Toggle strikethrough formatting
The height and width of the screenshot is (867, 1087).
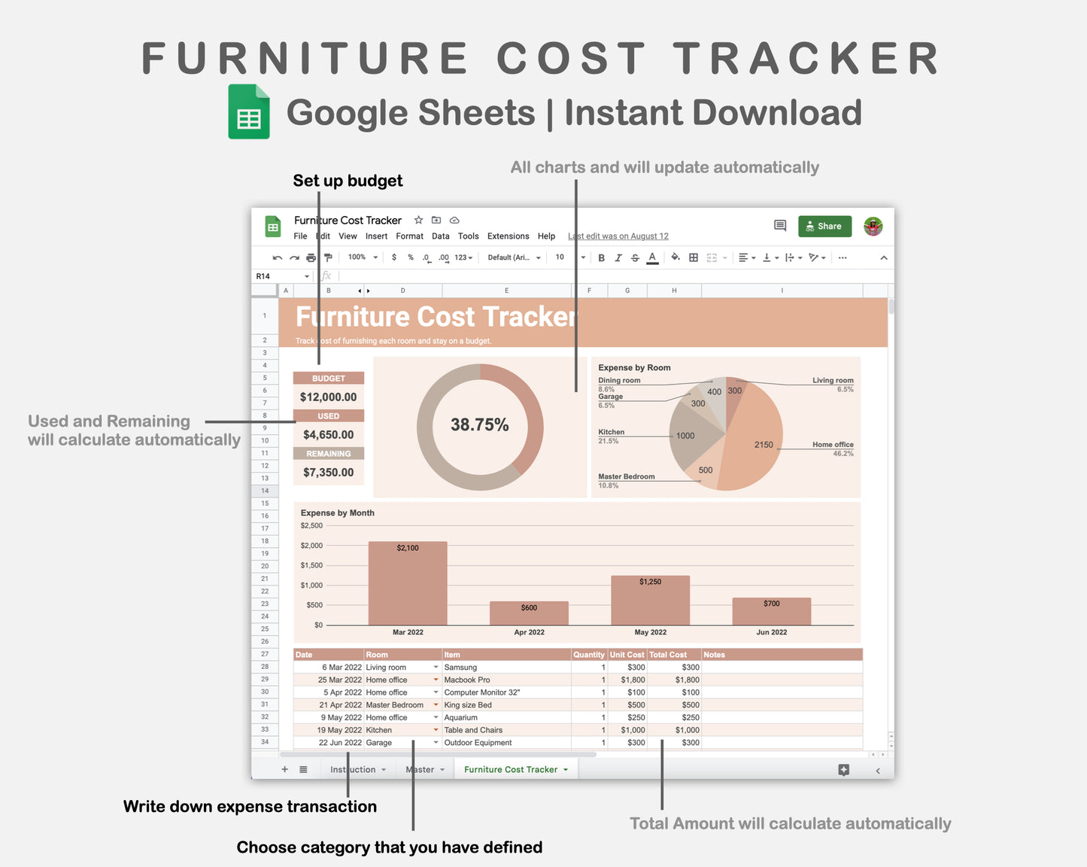coord(635,258)
